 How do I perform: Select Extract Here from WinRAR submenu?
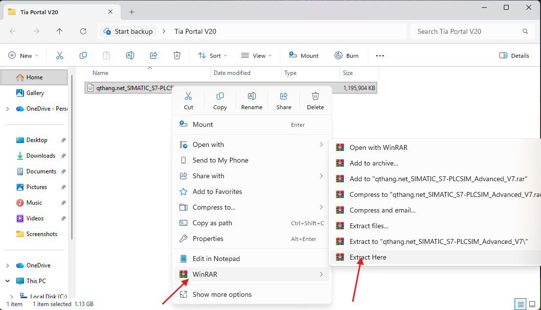point(368,257)
